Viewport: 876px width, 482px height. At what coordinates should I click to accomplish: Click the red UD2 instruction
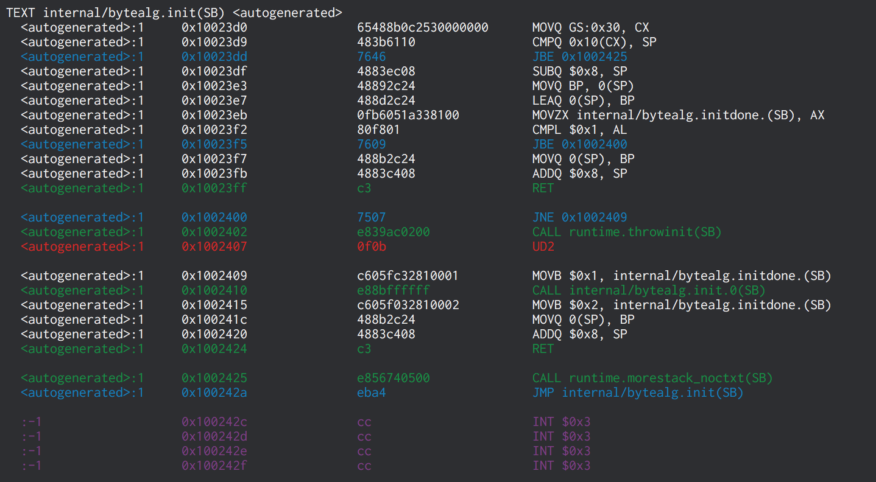(x=543, y=246)
